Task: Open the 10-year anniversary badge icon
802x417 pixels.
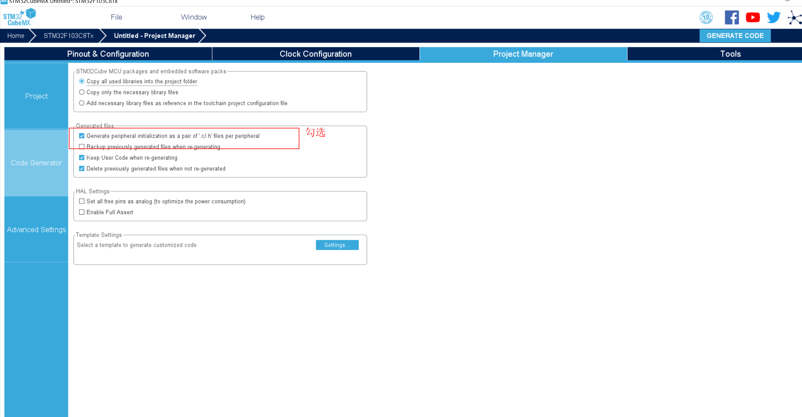Action: (706, 17)
